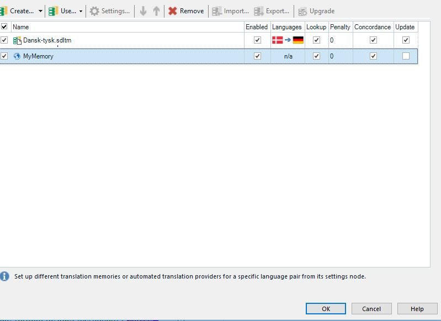Click the Import... text label

click(x=237, y=11)
